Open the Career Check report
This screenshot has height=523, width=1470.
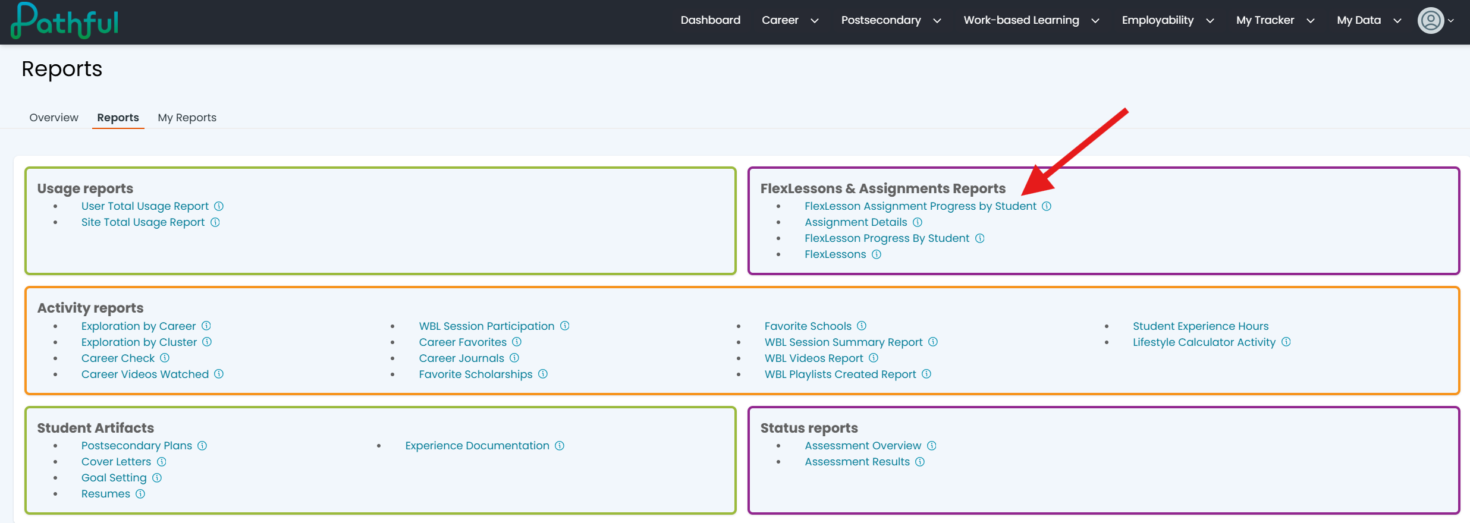tap(118, 358)
